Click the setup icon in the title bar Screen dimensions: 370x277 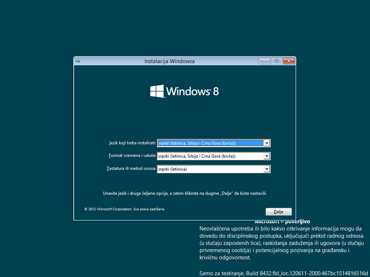coord(78,61)
